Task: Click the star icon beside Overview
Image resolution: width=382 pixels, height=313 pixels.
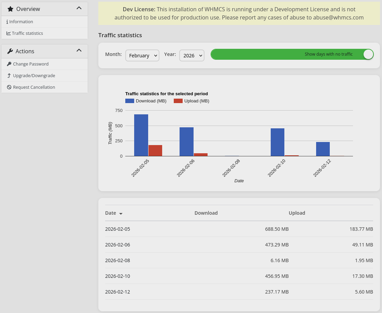Action: pos(10,9)
